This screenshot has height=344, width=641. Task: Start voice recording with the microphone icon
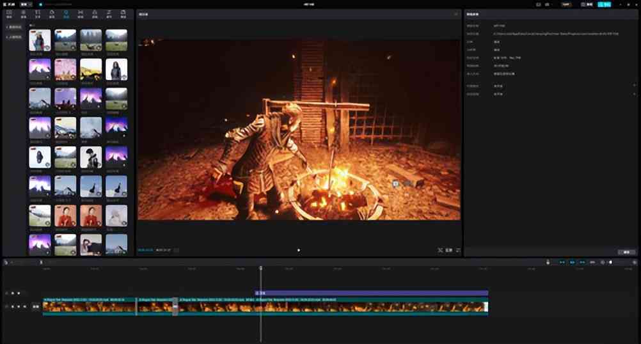click(x=548, y=262)
